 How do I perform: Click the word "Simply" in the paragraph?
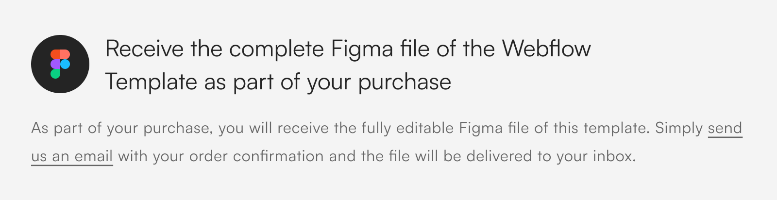tap(678, 129)
